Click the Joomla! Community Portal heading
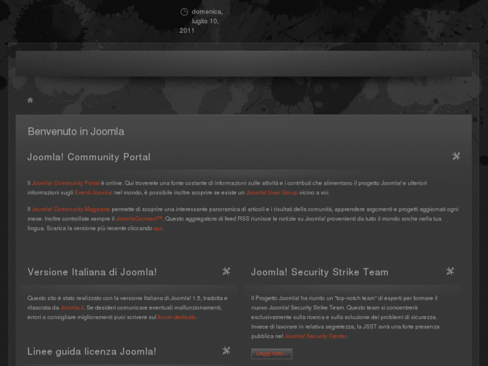This screenshot has width=488, height=366. [x=89, y=156]
